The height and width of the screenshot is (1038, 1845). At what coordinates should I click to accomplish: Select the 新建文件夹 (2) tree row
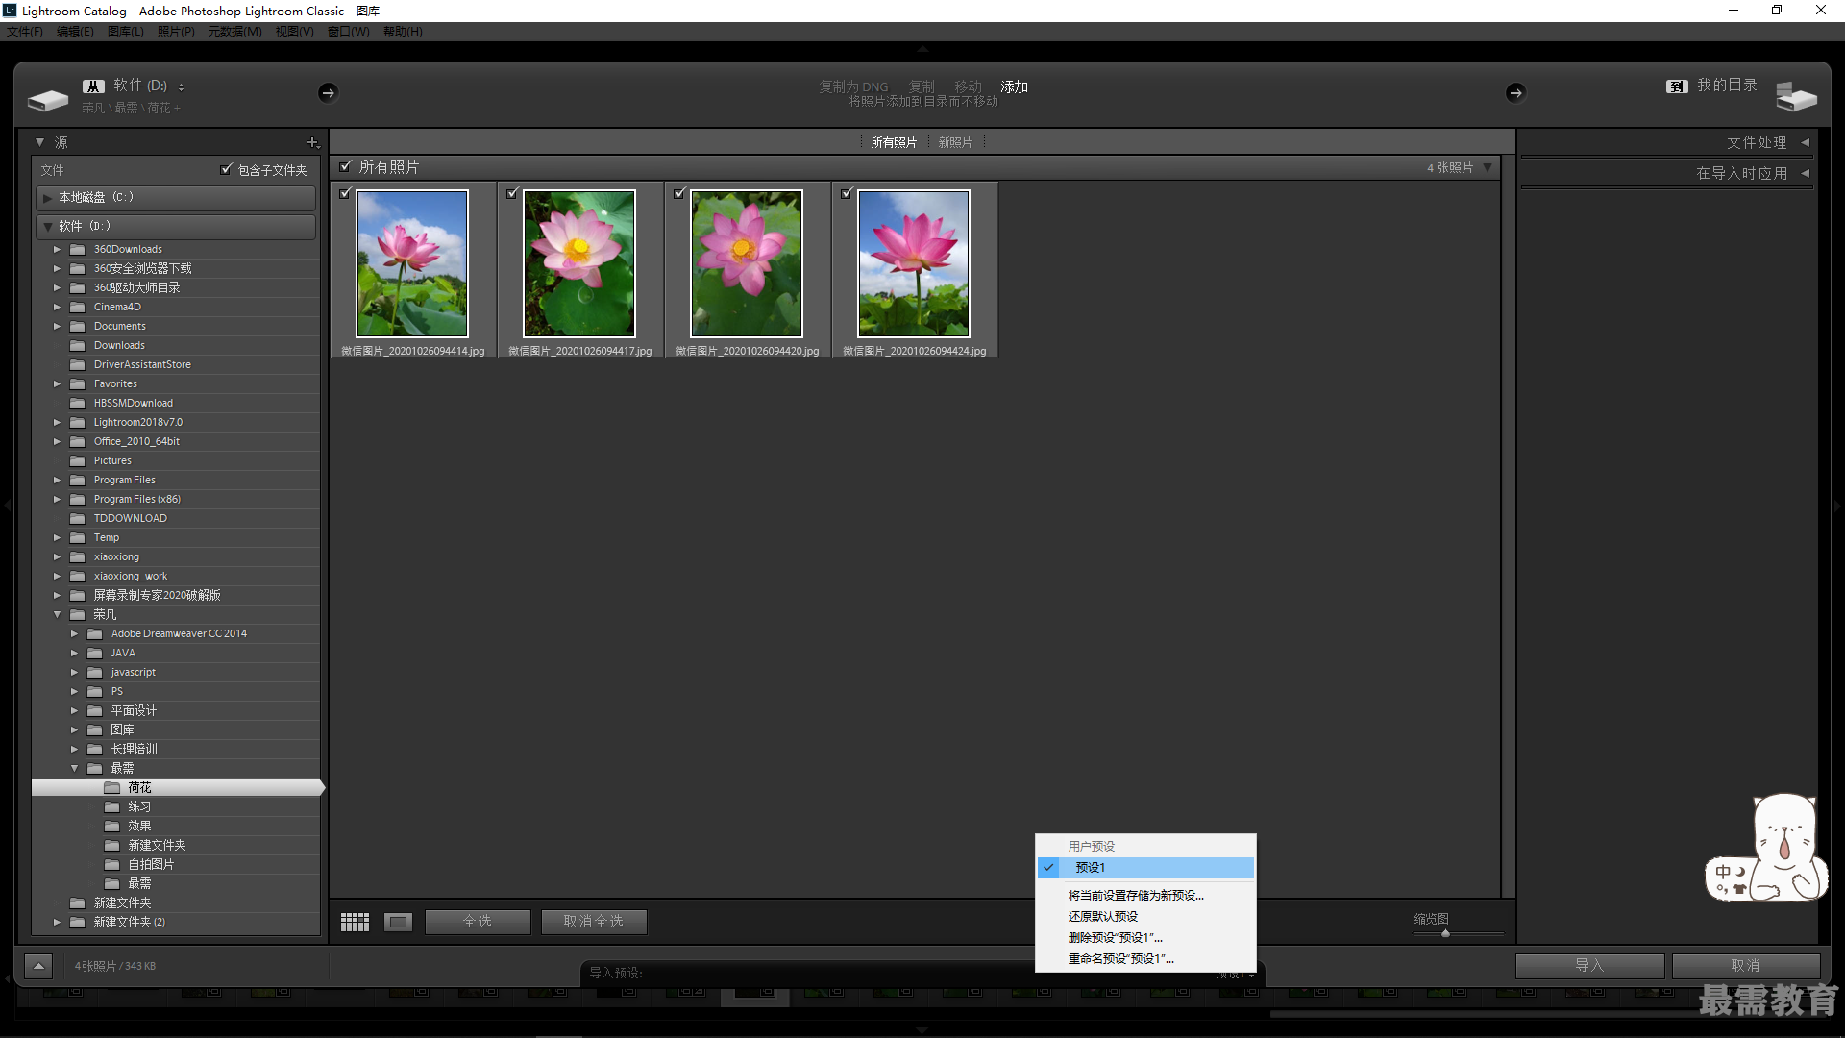coord(176,922)
